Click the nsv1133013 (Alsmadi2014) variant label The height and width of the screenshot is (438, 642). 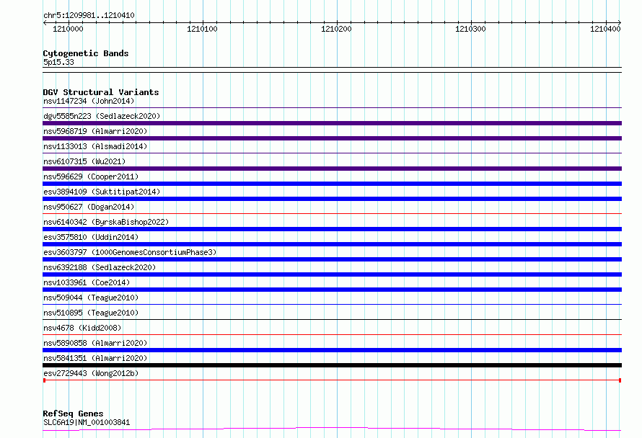tap(95, 146)
